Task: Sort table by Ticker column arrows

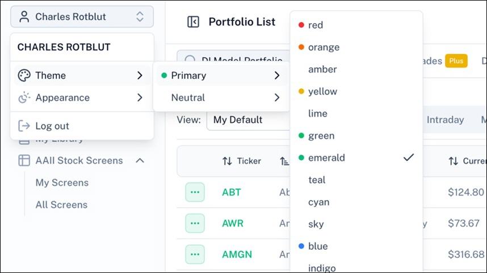Action: click(x=227, y=161)
